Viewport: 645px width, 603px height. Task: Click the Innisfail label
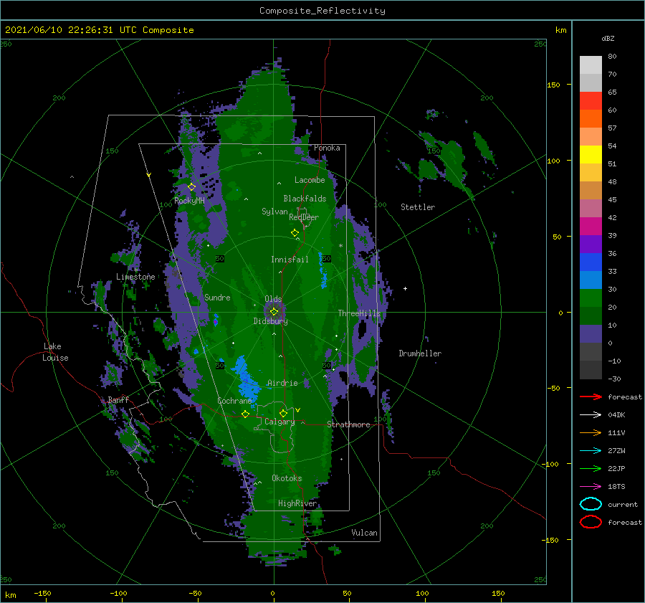tap(290, 260)
